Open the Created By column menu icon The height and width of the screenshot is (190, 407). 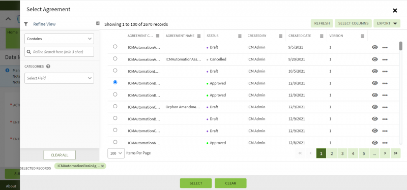coord(281,36)
